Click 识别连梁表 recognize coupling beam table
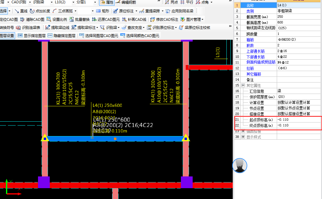The height and width of the screenshot is (199, 322). 28,27
